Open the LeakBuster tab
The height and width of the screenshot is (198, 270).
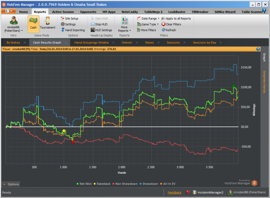[177, 12]
